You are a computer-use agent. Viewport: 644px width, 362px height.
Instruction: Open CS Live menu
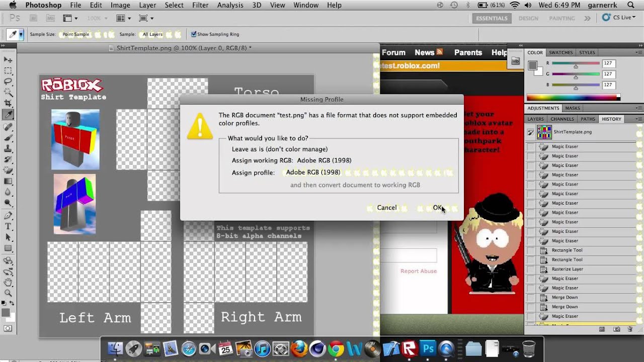(x=619, y=18)
